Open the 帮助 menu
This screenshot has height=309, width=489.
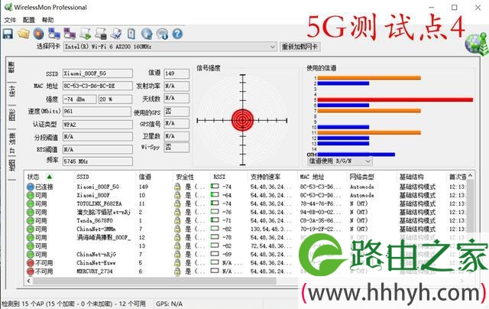coord(47,20)
